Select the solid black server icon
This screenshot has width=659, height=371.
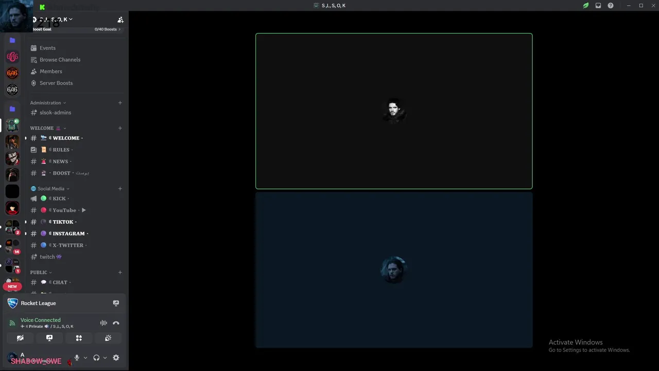pos(12,191)
